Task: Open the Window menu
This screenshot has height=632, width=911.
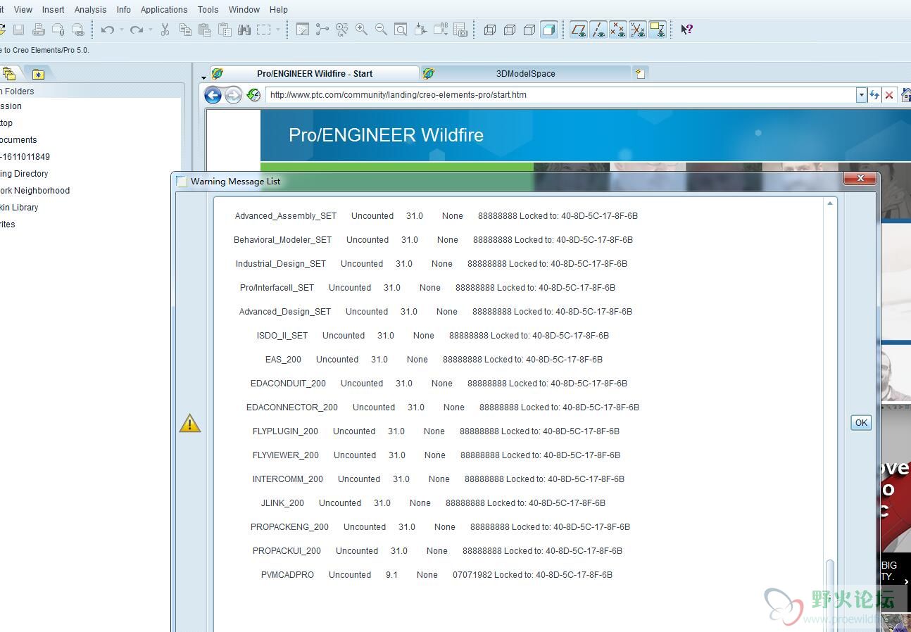Action: (244, 9)
